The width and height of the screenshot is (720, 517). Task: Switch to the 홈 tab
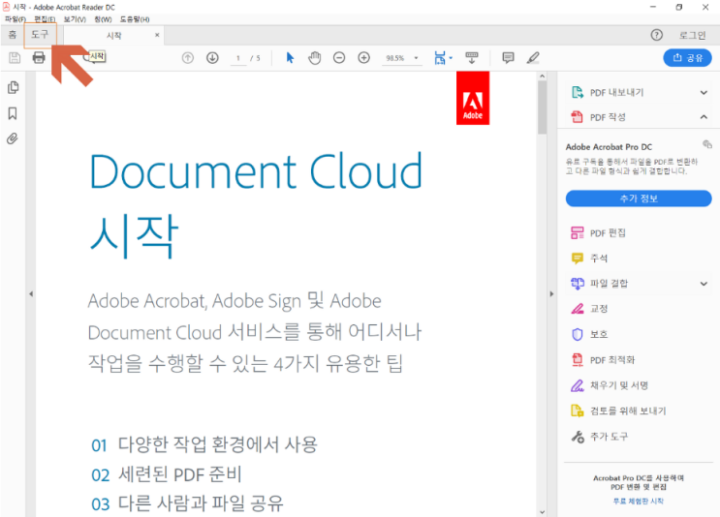(x=13, y=35)
